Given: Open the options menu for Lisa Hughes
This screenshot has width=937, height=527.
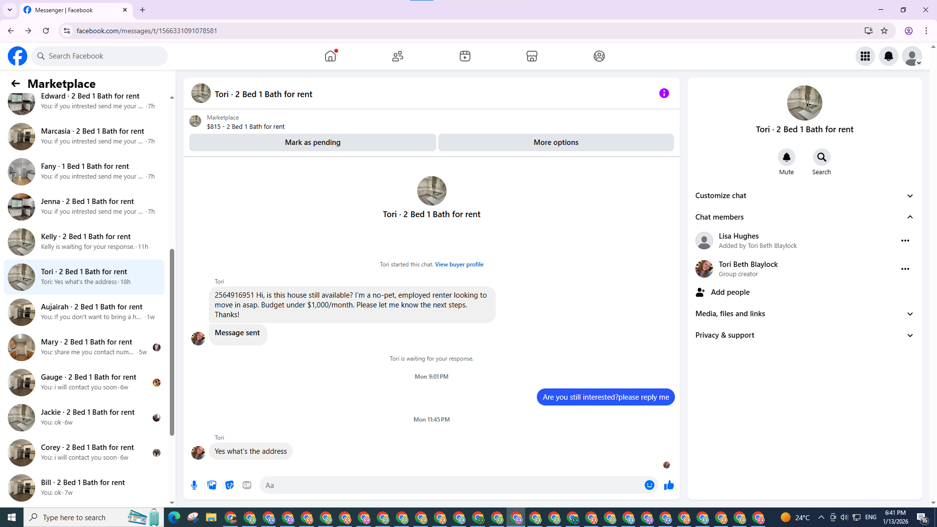Looking at the screenshot, I should [x=905, y=241].
